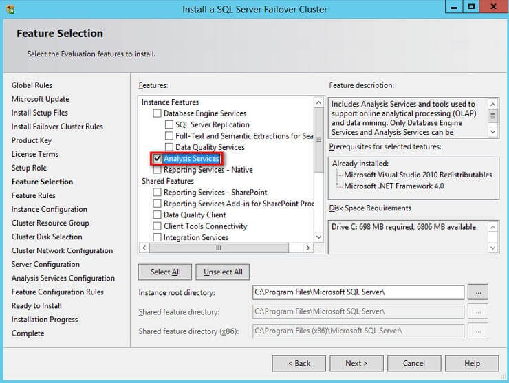Click Microsoft Visual Studio 2010 Redistributables entry

click(x=418, y=175)
